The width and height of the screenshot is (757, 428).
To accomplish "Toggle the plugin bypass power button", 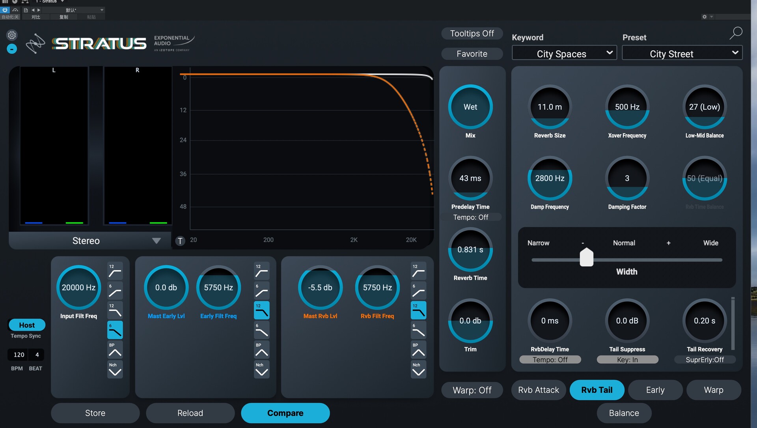I will (5, 10).
